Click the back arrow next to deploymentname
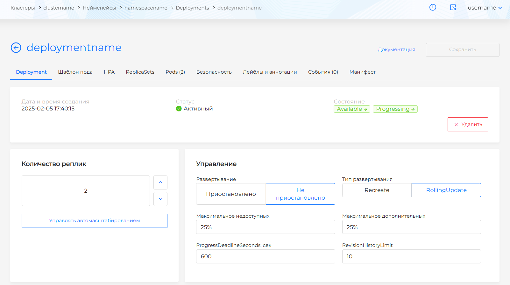Image resolution: width=510 pixels, height=285 pixels. click(x=16, y=48)
